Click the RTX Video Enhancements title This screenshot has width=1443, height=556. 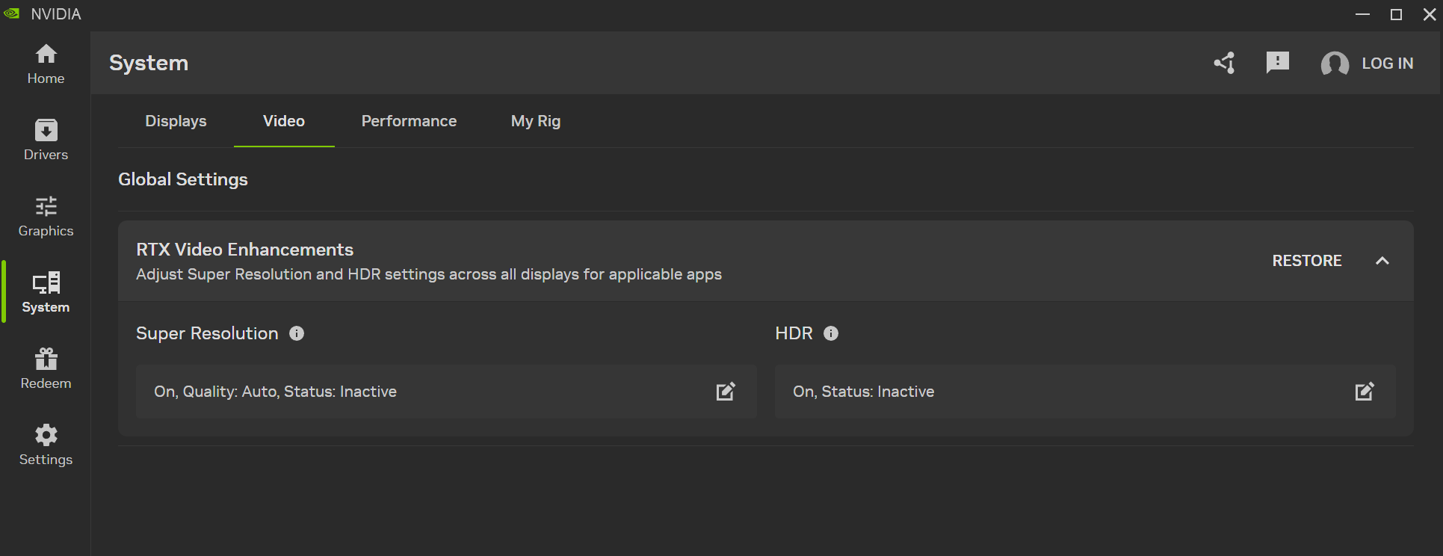pos(245,250)
